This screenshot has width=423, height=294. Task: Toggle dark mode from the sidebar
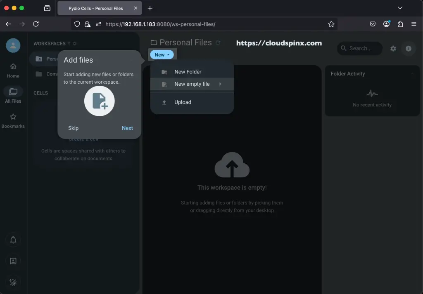pos(13,282)
